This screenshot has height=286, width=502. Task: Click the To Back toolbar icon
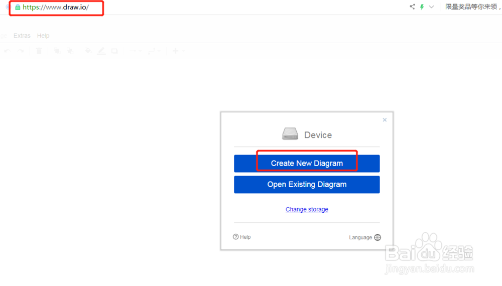[x=70, y=51]
